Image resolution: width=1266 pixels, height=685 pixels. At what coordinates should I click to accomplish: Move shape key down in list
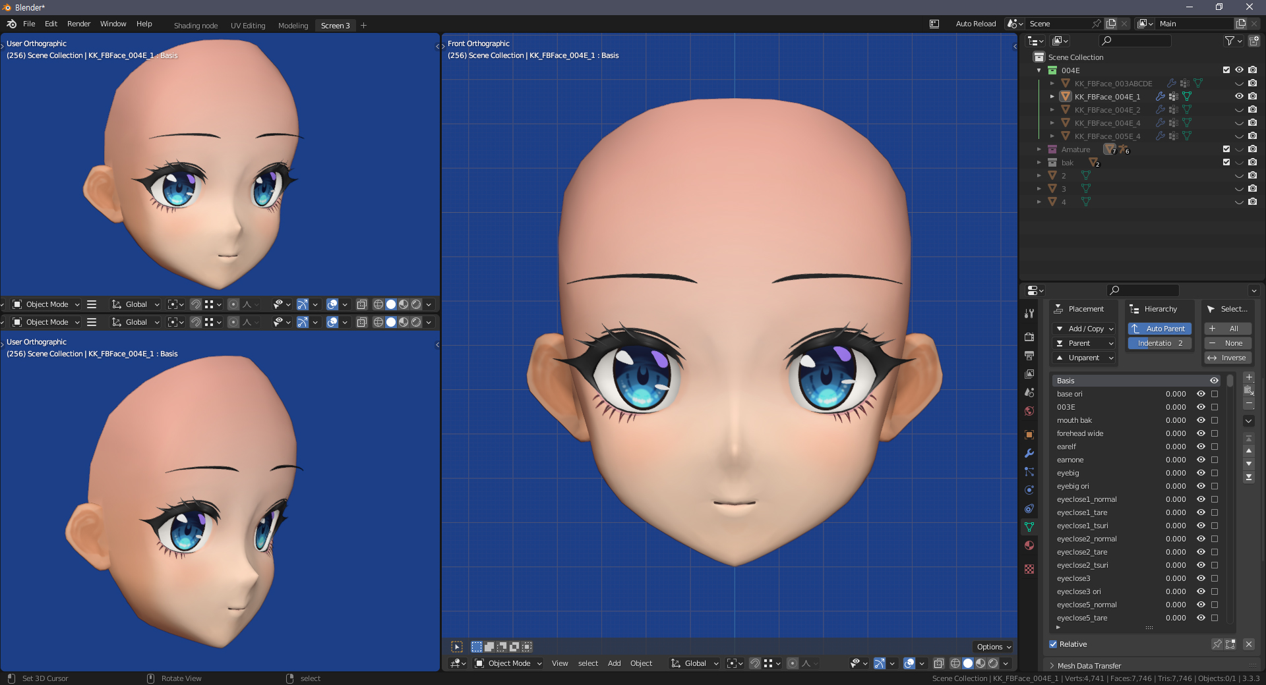[1249, 464]
